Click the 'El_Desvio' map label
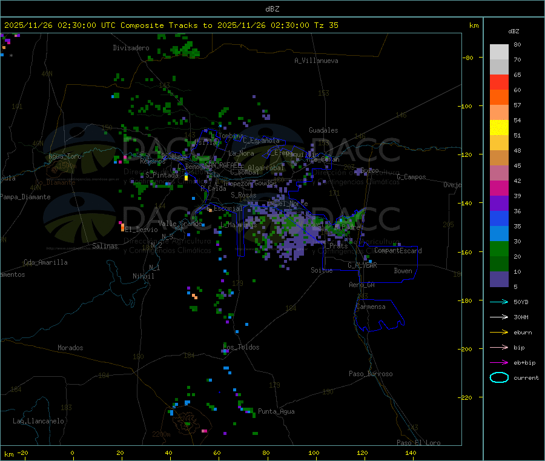The image size is (545, 461). tap(141, 230)
